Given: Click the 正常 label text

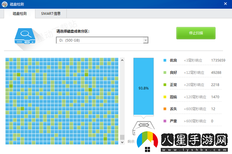Looking at the screenshot, I should [173, 85].
